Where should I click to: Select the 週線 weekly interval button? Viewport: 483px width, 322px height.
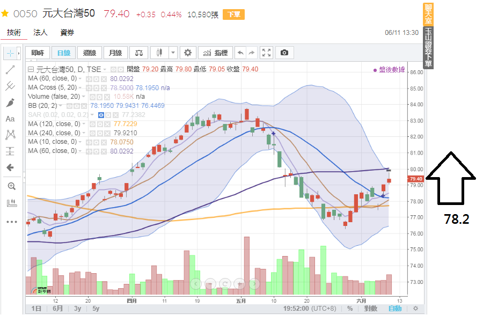coord(90,53)
